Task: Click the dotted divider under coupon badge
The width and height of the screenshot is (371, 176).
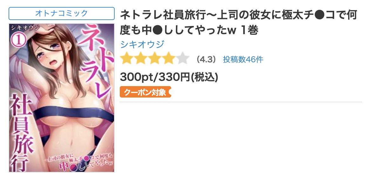Action: point(241,102)
